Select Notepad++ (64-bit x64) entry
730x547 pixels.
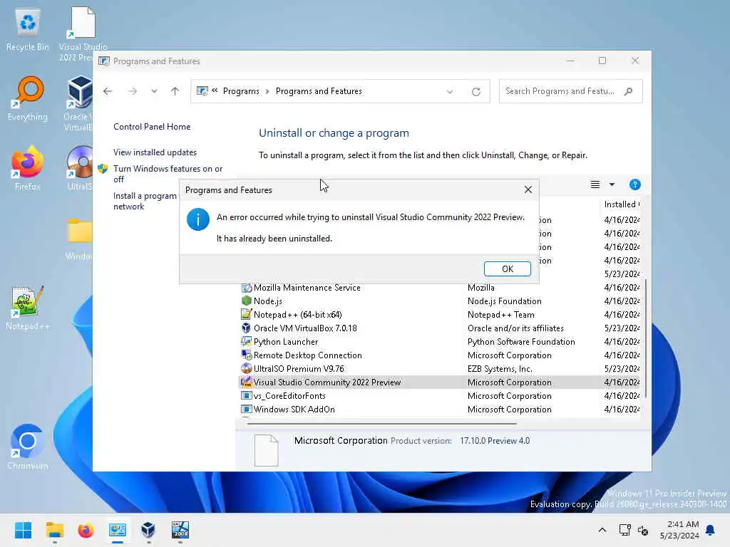point(440,314)
